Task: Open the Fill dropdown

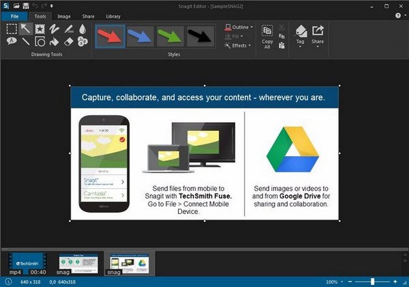Action: [234, 36]
